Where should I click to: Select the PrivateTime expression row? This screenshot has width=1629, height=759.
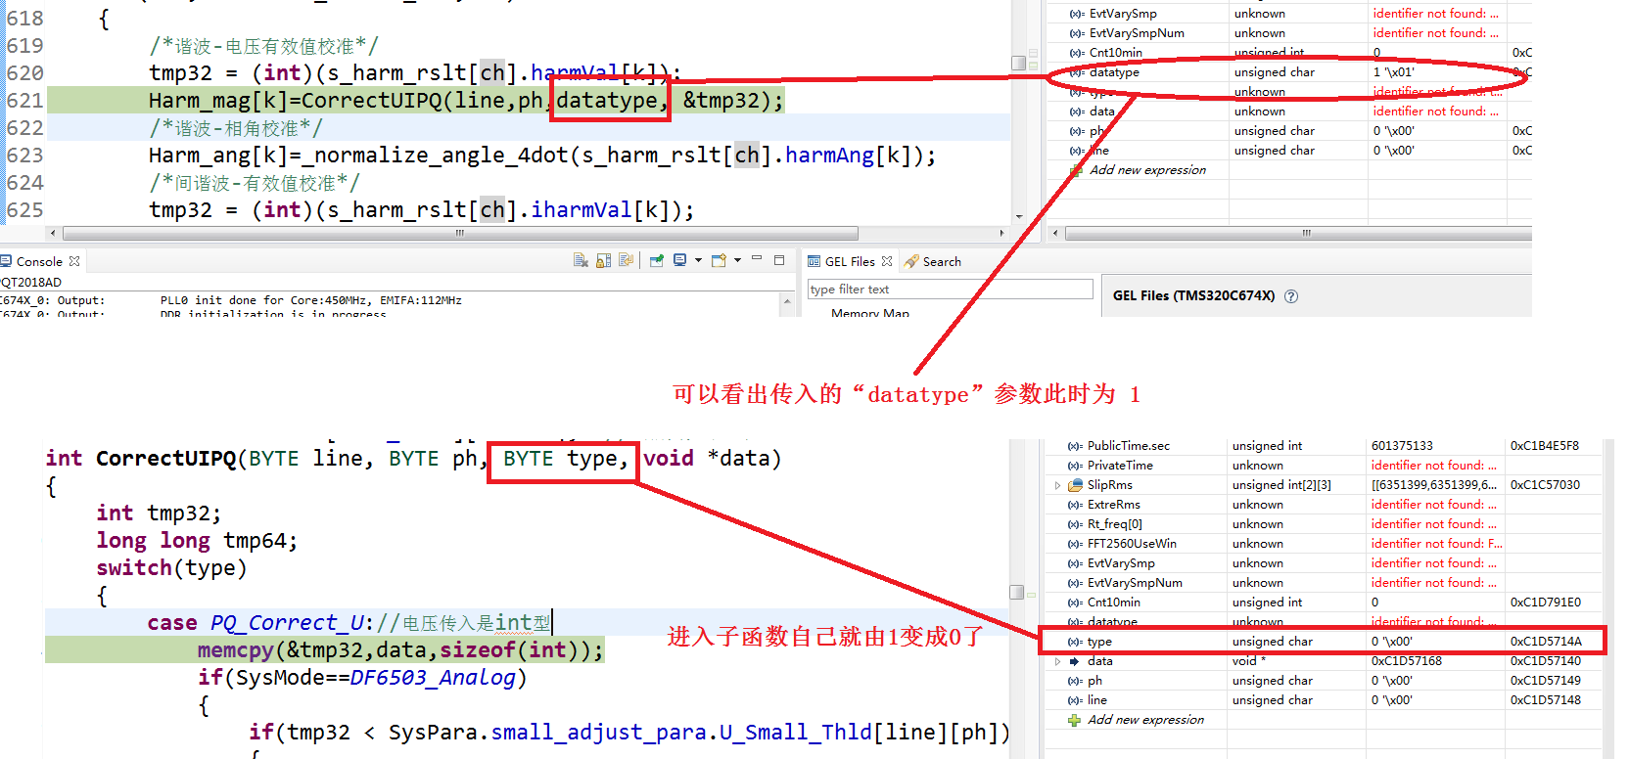click(1324, 466)
